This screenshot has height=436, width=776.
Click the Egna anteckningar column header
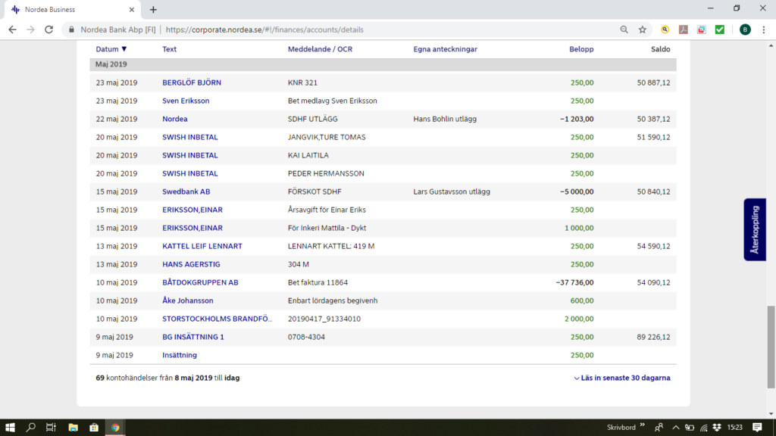click(x=446, y=49)
